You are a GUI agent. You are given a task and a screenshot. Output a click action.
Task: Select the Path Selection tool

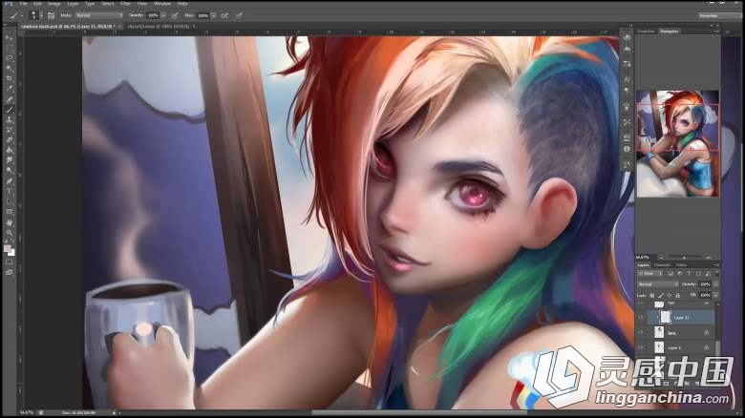[9, 202]
